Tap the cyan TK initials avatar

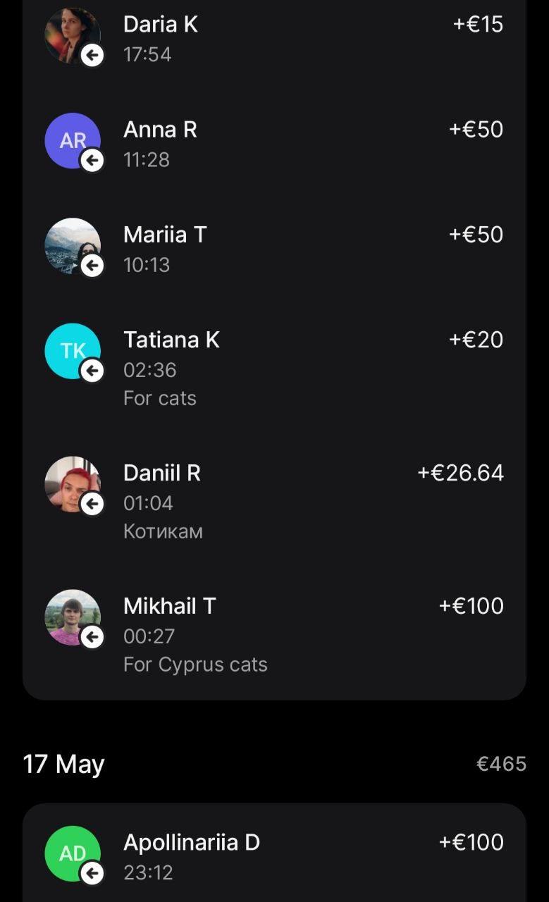[x=72, y=350]
